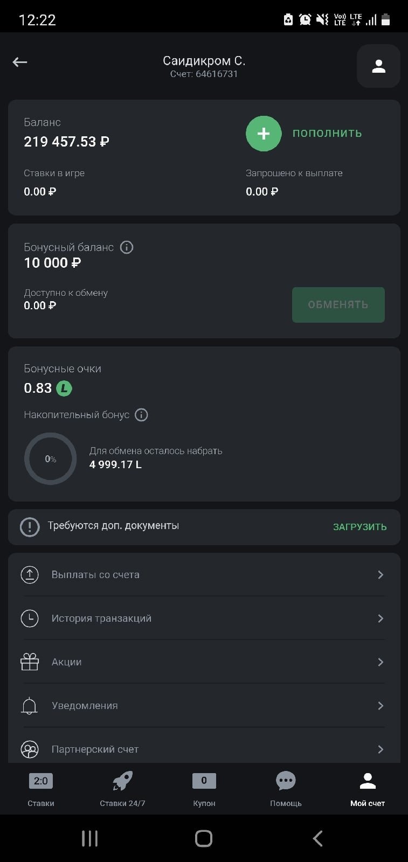
Task: Tap the green L bonus points icon
Action: [x=64, y=388]
